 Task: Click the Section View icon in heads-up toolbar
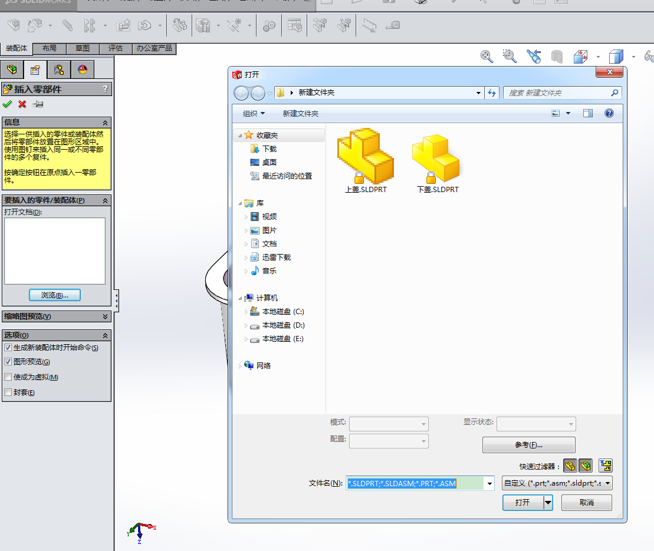pos(557,56)
